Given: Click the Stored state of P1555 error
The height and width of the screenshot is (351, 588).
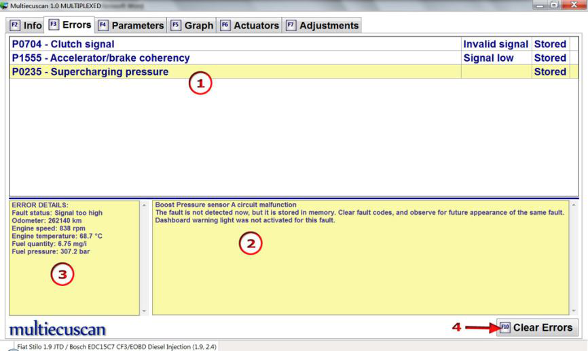Looking at the screenshot, I should 549,58.
